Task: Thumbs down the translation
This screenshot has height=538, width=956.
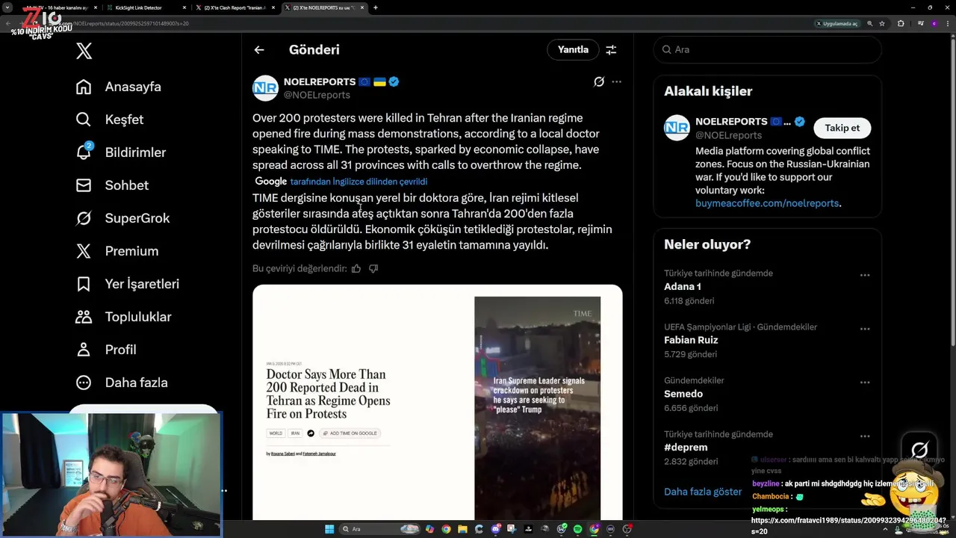Action: click(x=373, y=268)
